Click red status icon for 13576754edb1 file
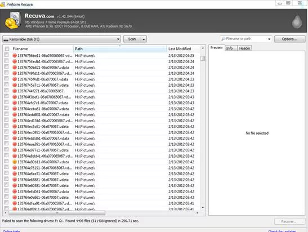The height and width of the screenshot is (232, 308). [15, 61]
